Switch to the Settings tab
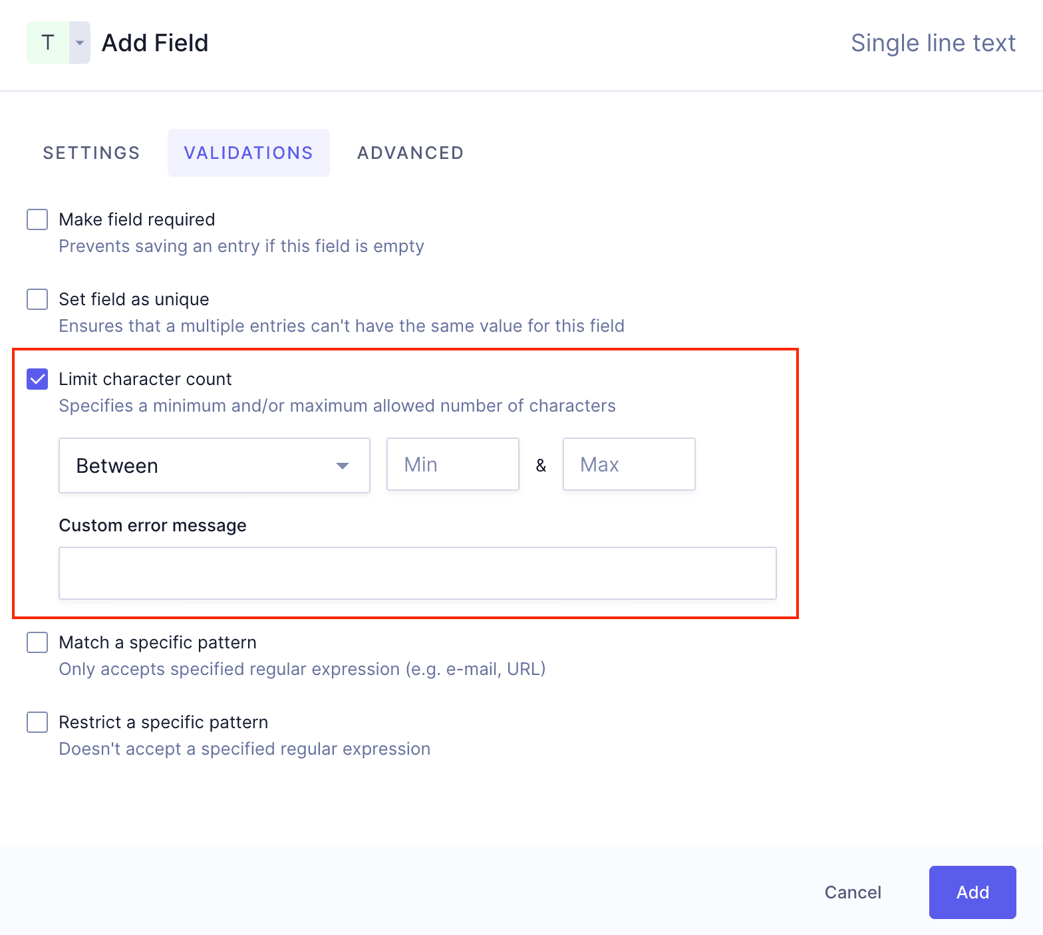 pyautogui.click(x=92, y=153)
